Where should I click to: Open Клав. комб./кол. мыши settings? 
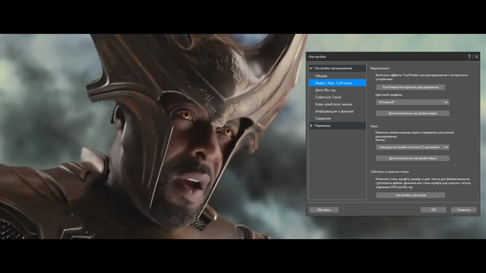(x=334, y=104)
